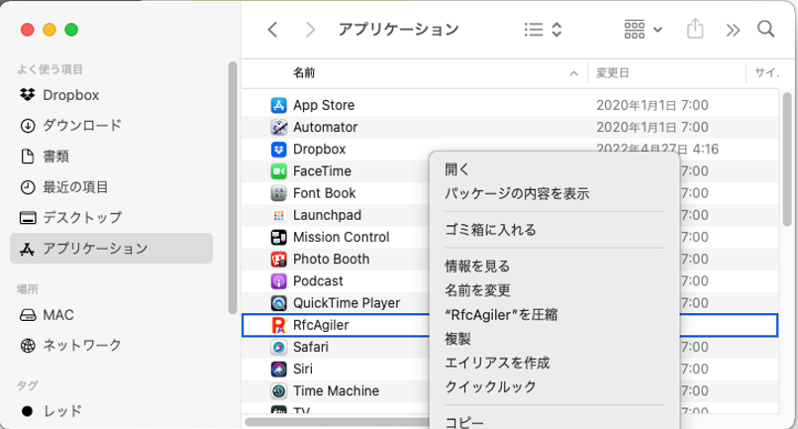The height and width of the screenshot is (429, 798).
Task: Open the list view switcher
Action: click(543, 30)
